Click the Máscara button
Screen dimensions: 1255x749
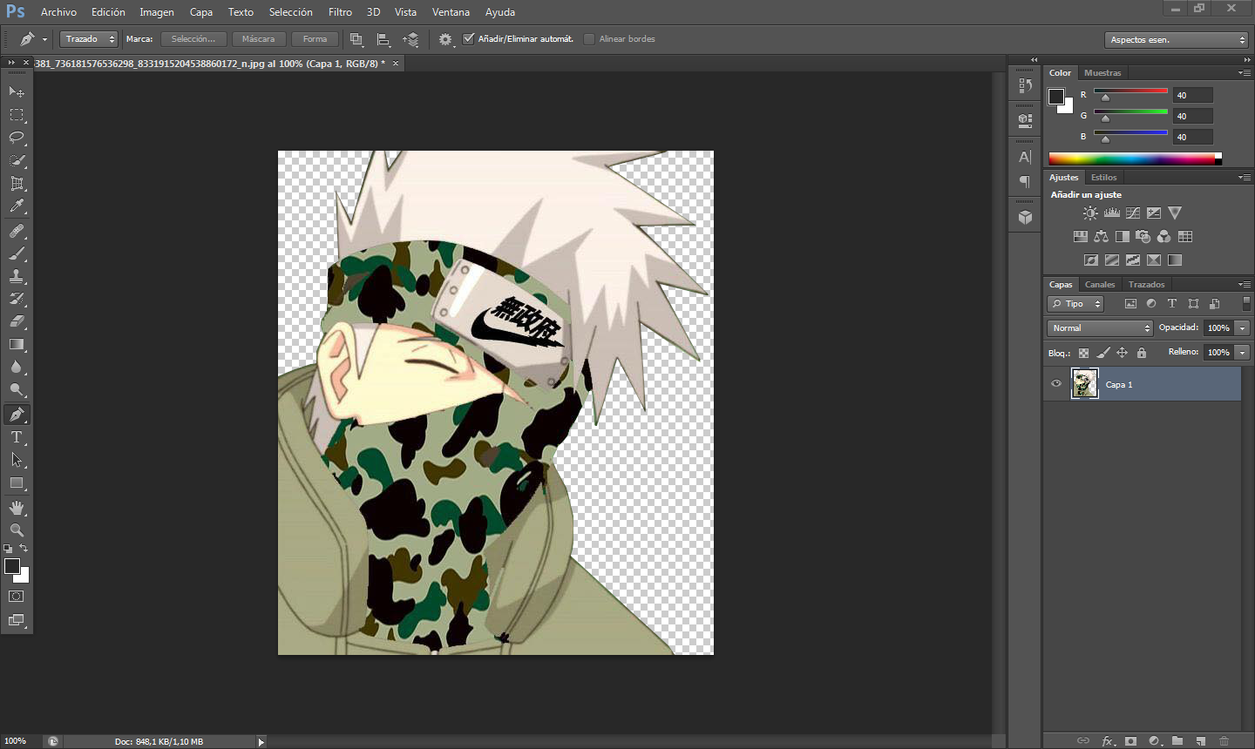258,39
